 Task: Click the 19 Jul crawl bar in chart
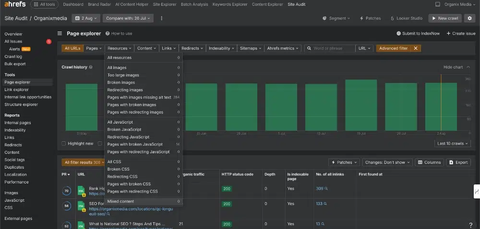pos(361,105)
